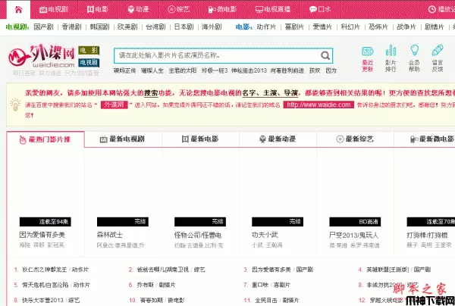This screenshot has height=306, width=455.
Task: Open the 电视直播 top navigation item
Action: pos(273,9)
